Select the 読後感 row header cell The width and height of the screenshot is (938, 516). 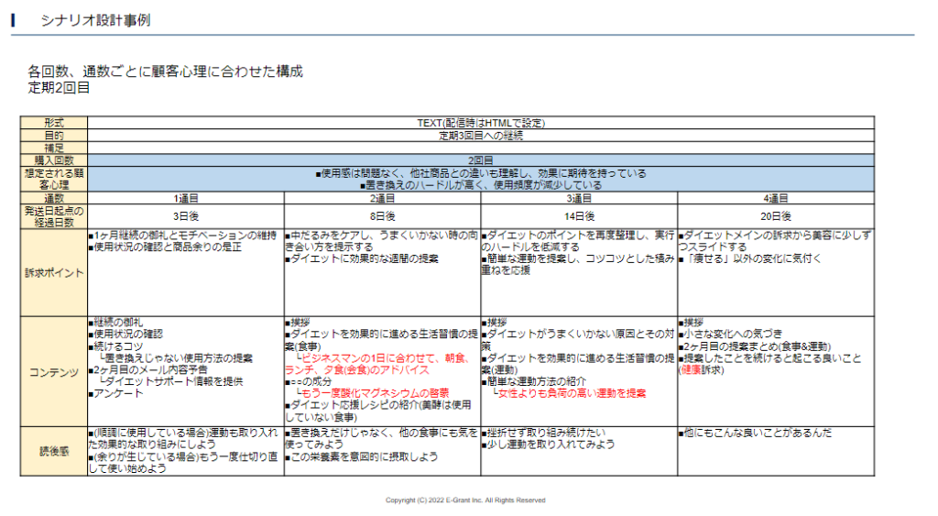(x=54, y=450)
